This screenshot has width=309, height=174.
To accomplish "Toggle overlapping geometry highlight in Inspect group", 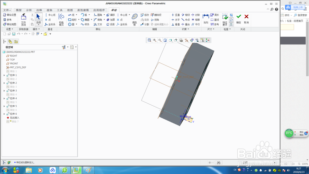I will click(231, 15).
